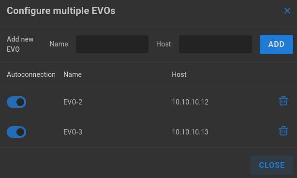
Task: Click the 'Configure multiple EVOs' title
Action: pyautogui.click(x=61, y=11)
